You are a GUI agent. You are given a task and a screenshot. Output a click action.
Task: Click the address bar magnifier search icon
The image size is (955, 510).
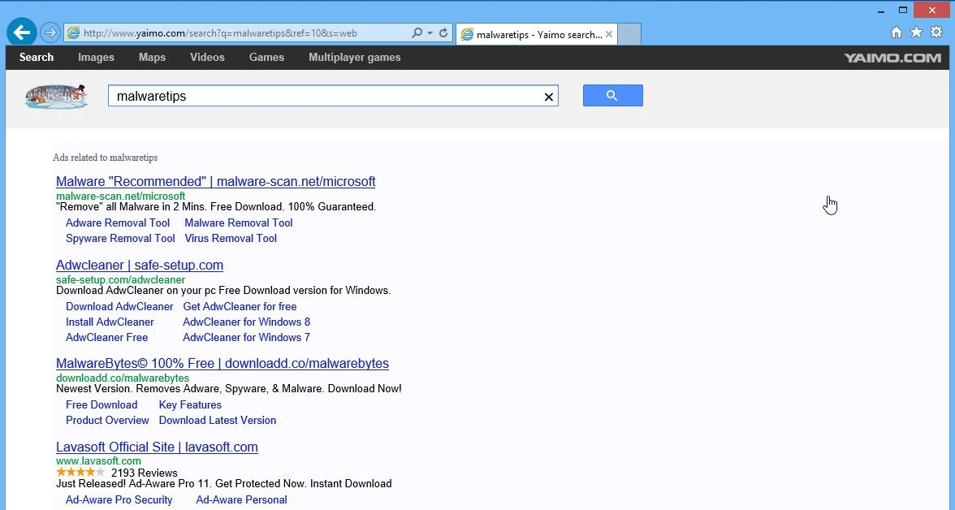(417, 33)
